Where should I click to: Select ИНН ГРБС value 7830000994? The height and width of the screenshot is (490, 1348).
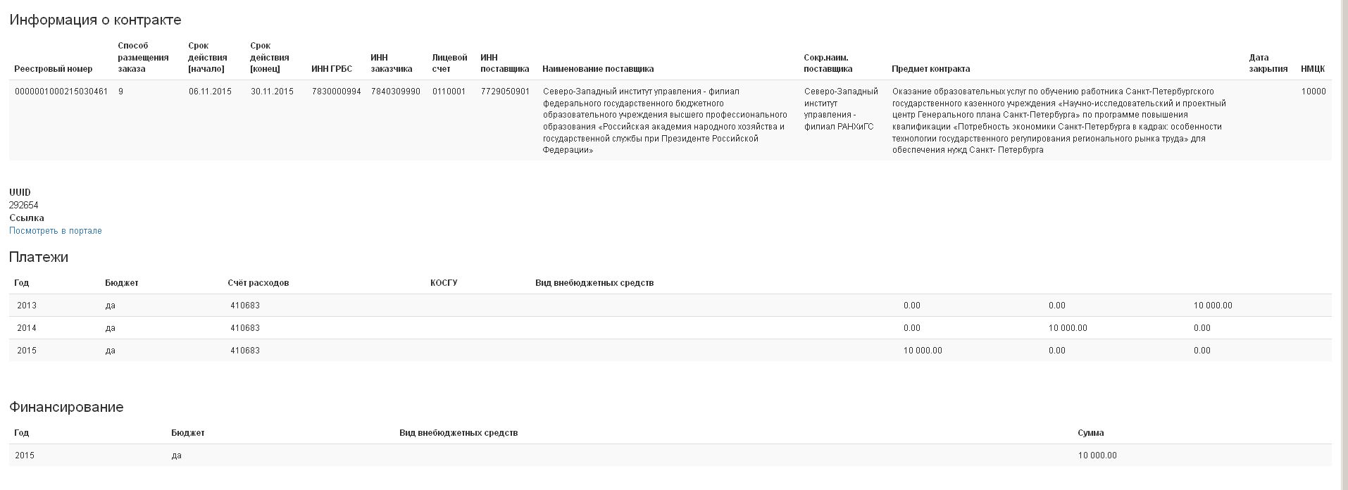click(337, 92)
